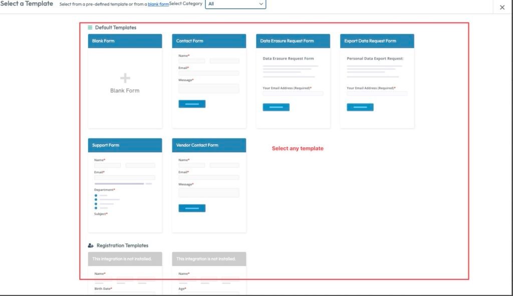The height and width of the screenshot is (296, 513).
Task: Click first "This integration is not installed" template
Action: click(125, 259)
